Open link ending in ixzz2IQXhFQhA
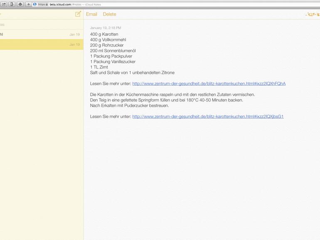The width and height of the screenshot is (320, 240). click(x=209, y=83)
